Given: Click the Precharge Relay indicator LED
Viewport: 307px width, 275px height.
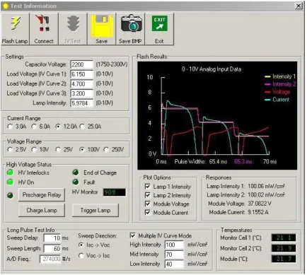Looking at the screenshot, I should click(x=11, y=195).
